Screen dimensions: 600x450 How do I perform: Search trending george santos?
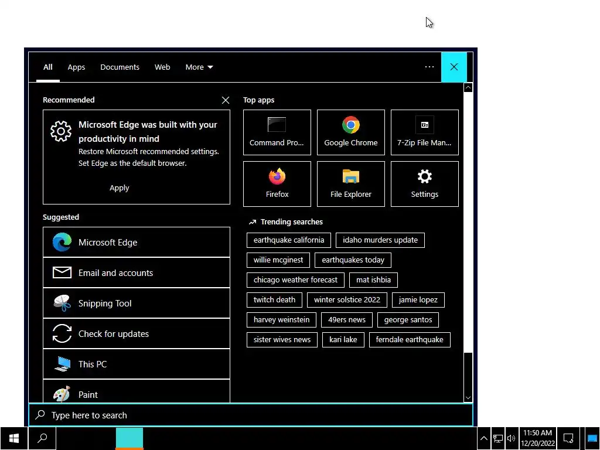[408, 319]
